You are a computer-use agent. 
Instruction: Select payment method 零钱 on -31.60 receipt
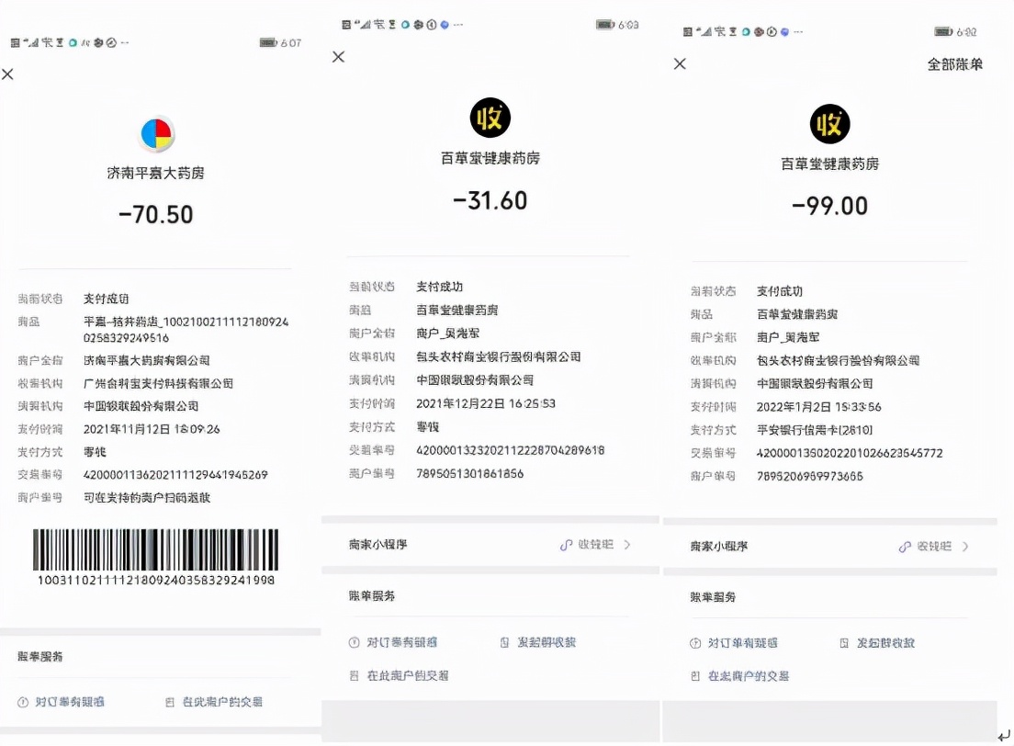pyautogui.click(x=427, y=427)
